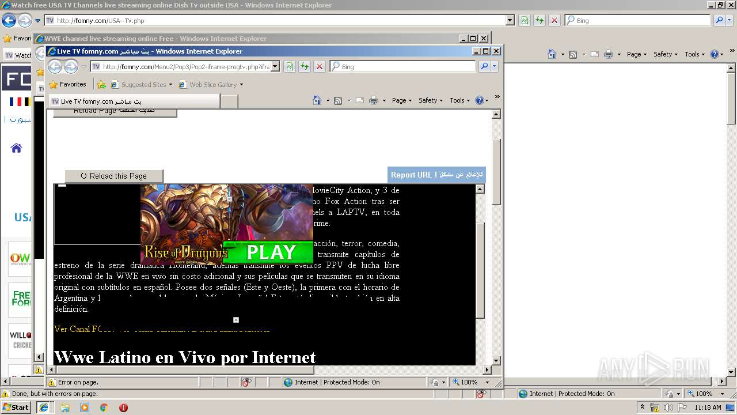737x415 pixels.
Task: Click Help icon in Live TV window toolbar
Action: click(x=479, y=100)
